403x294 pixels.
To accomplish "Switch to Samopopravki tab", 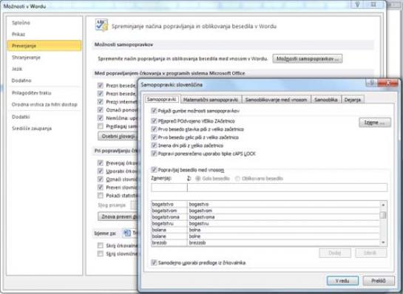I will tap(162, 99).
